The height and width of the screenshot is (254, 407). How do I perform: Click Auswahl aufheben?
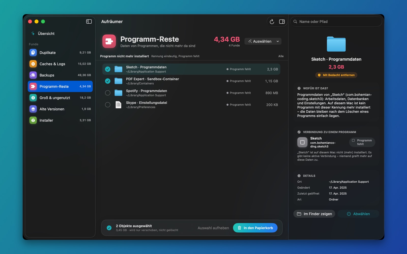click(x=213, y=228)
